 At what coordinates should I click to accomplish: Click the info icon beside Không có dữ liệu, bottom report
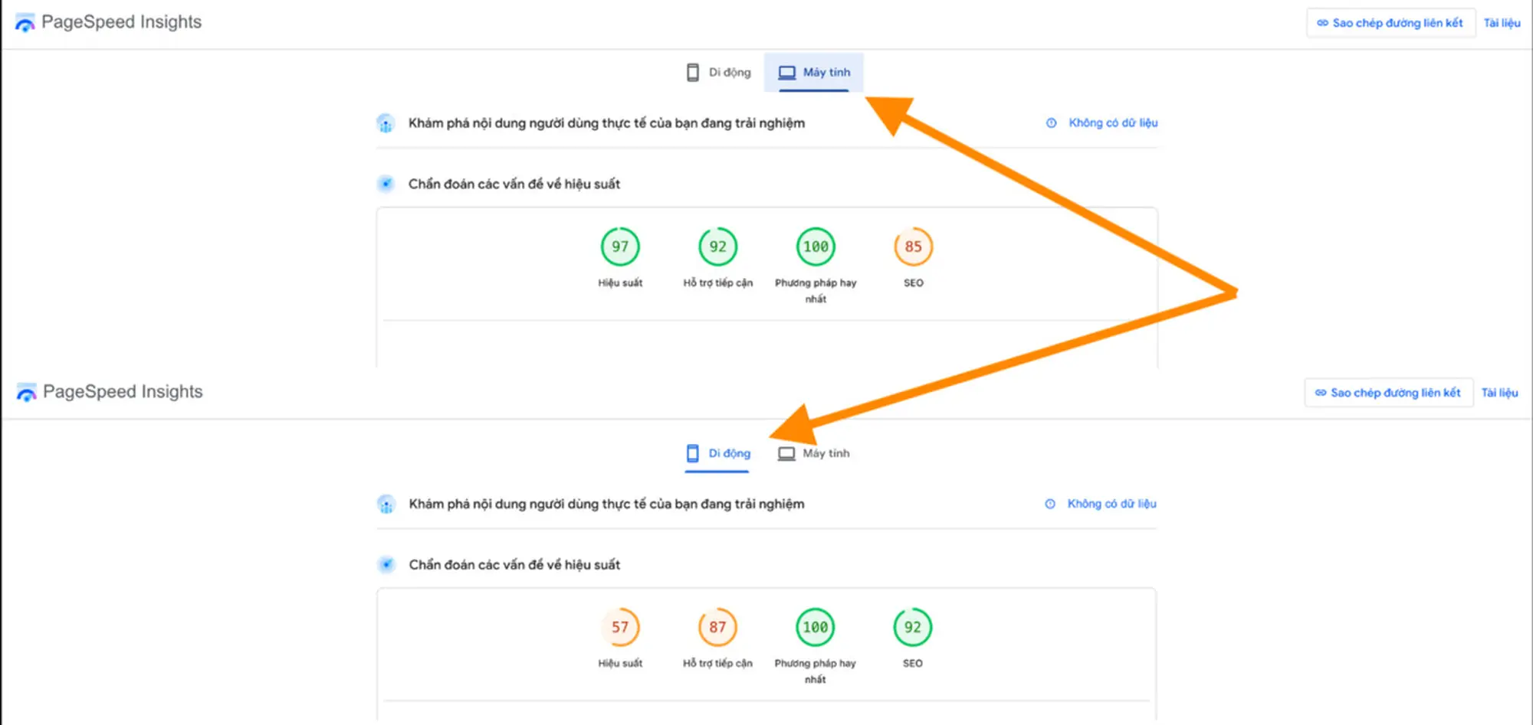pos(1050,504)
